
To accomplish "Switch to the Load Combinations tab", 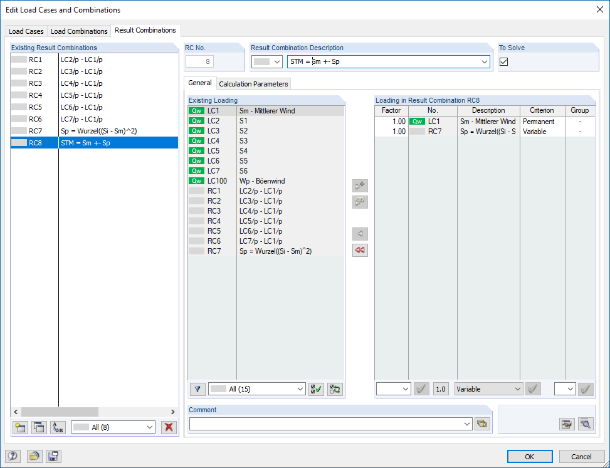I will coord(79,31).
